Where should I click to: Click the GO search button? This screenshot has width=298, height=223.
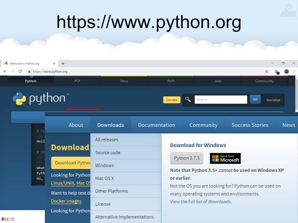tap(255, 99)
